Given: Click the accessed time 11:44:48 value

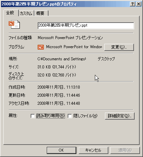Looking at the screenshot, I should click(73, 103).
